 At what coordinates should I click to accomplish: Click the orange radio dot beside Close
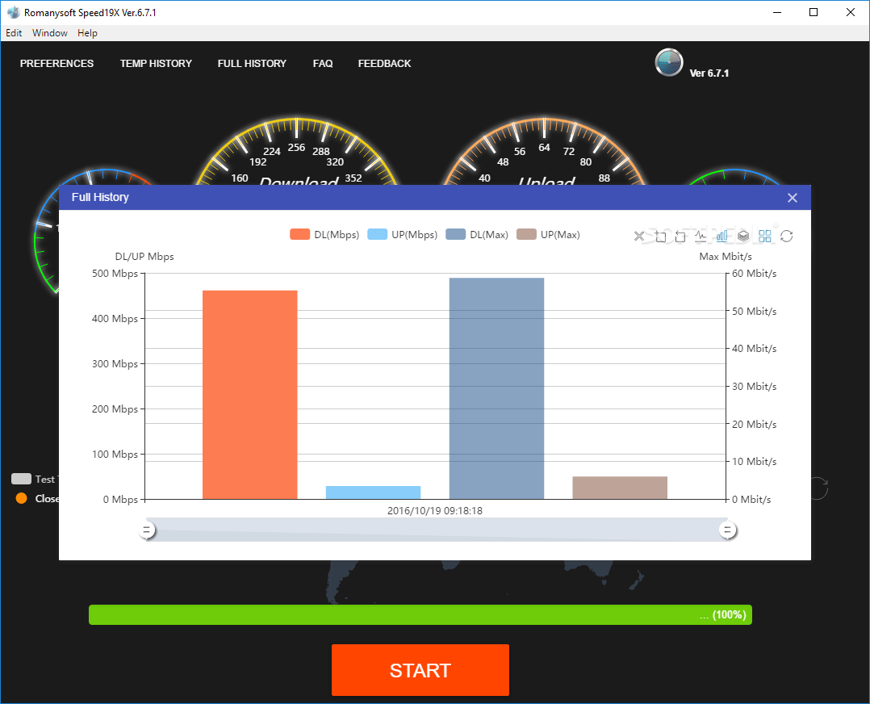[x=22, y=498]
